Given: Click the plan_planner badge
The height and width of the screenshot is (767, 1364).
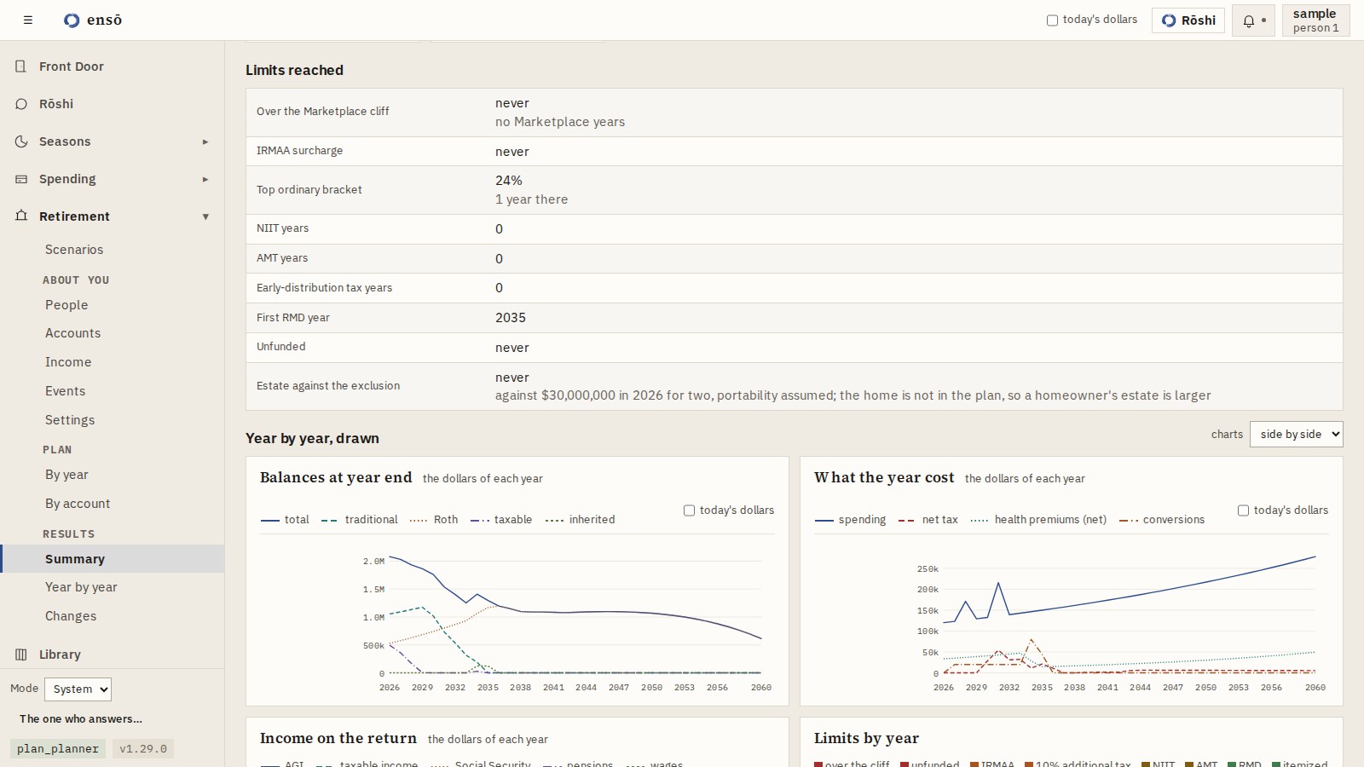Looking at the screenshot, I should [58, 749].
